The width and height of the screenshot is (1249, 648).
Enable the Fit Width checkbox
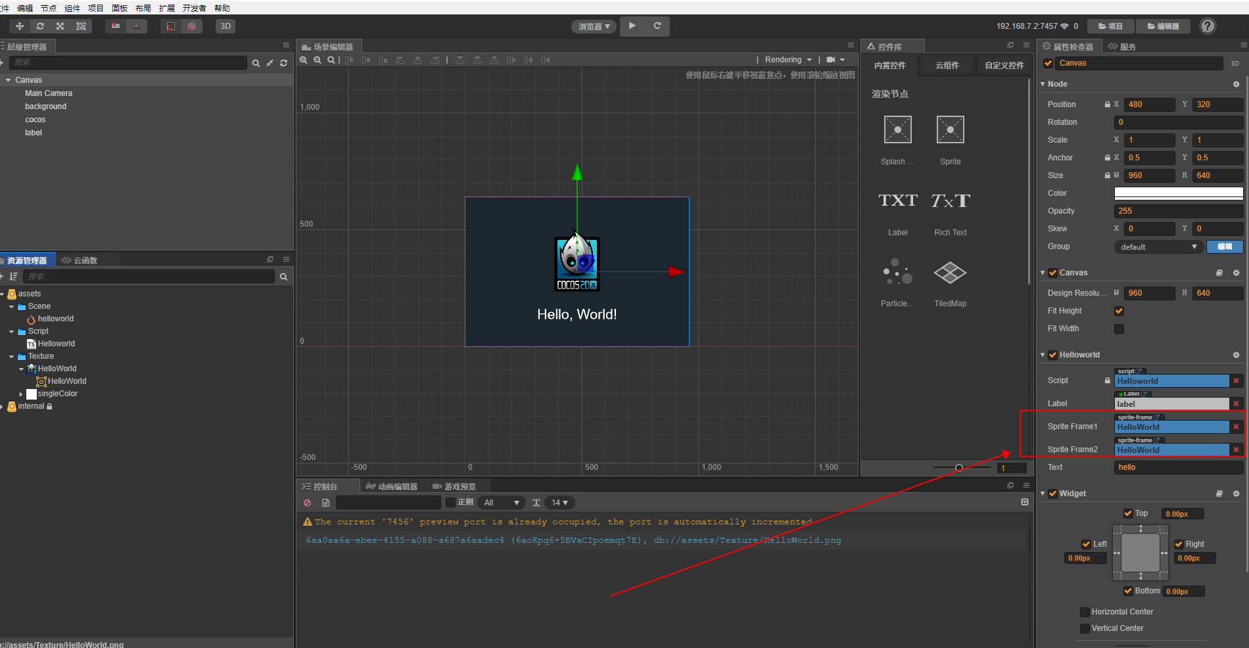(1119, 329)
